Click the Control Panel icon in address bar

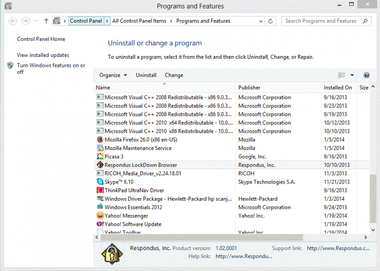pos(57,21)
